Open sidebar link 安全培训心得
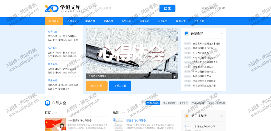Image resolution: width=271 pixels, height=131 pixels. (x=70, y=72)
